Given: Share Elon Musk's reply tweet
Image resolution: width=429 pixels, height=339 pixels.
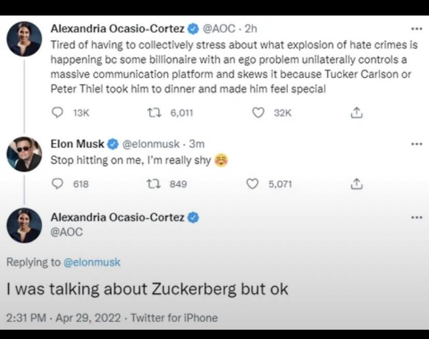Looking at the screenshot, I should 356,184.
